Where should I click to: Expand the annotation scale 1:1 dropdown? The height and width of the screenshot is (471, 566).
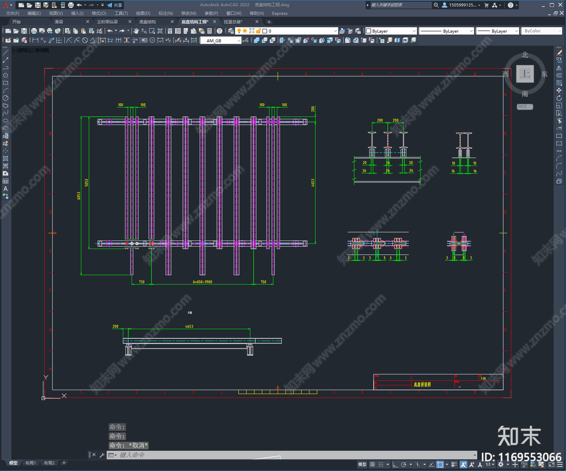[490, 464]
